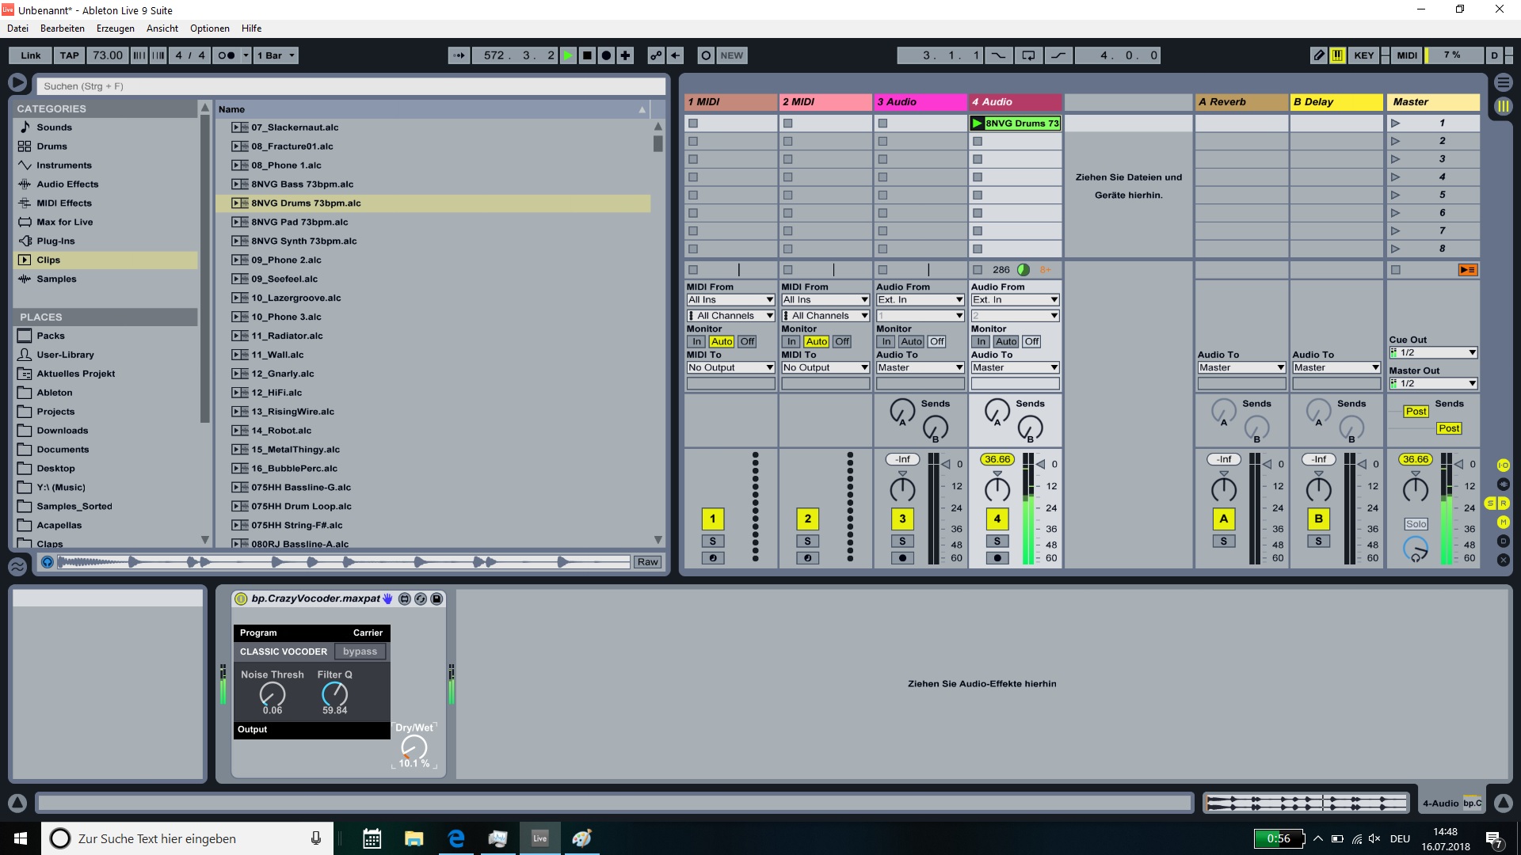Image resolution: width=1521 pixels, height=855 pixels.
Task: Open Cue Out 1/2 dropdown
Action: coord(1433,353)
